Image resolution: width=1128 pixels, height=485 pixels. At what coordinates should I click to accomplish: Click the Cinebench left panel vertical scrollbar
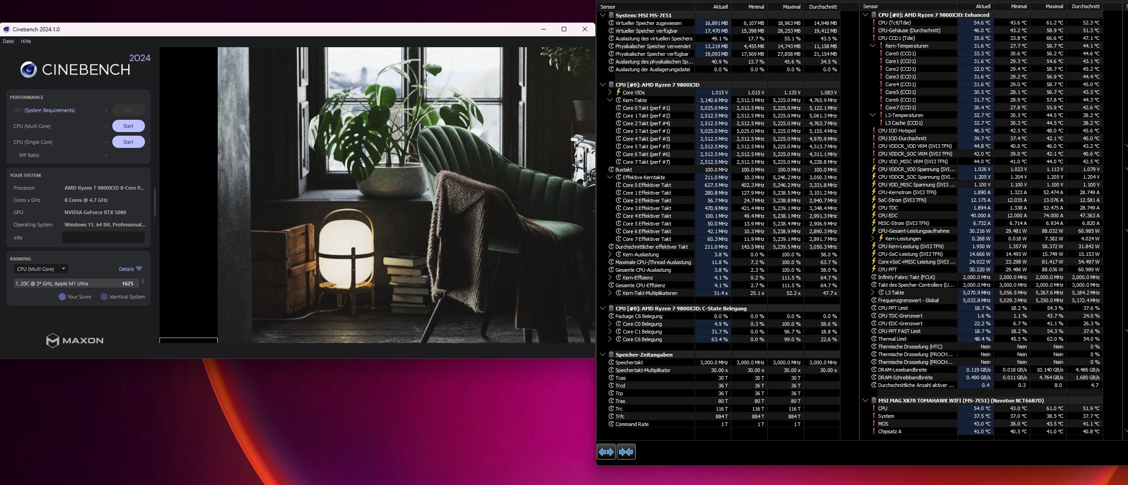point(155,202)
